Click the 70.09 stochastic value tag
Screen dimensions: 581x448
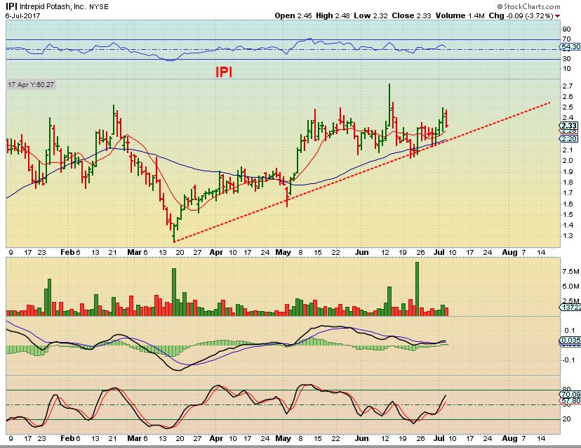point(570,394)
